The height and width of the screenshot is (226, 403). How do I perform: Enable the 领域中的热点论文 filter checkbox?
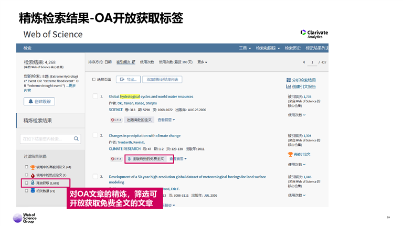click(26, 175)
